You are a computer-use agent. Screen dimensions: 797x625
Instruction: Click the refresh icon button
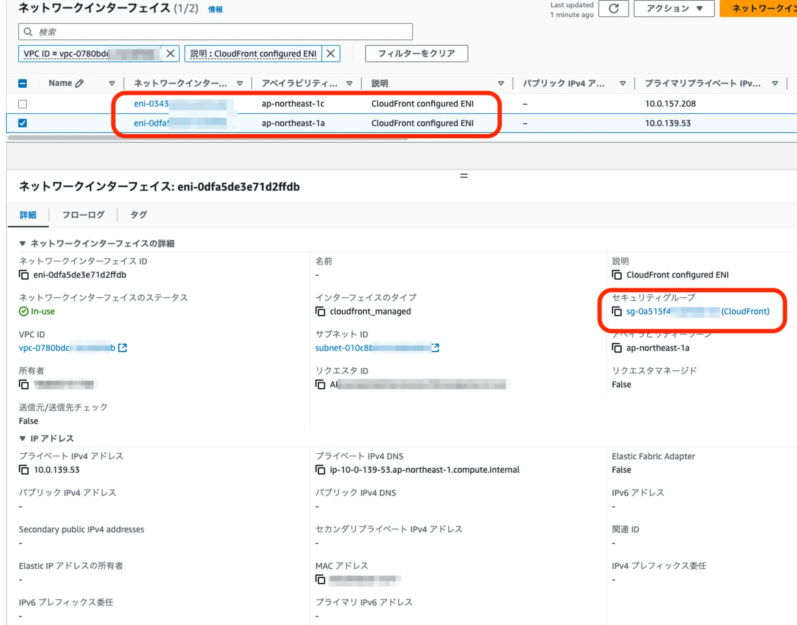613,8
